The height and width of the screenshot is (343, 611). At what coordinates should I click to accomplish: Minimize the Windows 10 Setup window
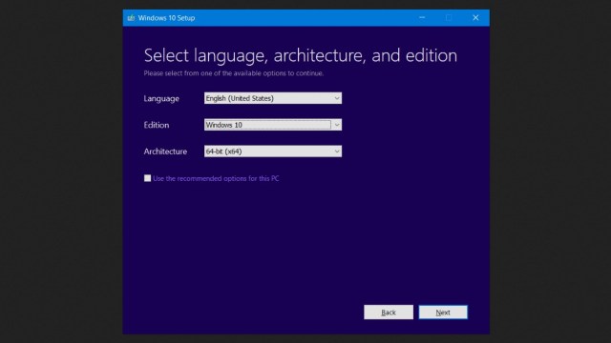click(422, 18)
